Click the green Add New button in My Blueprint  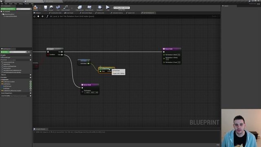[x=4, y=52]
